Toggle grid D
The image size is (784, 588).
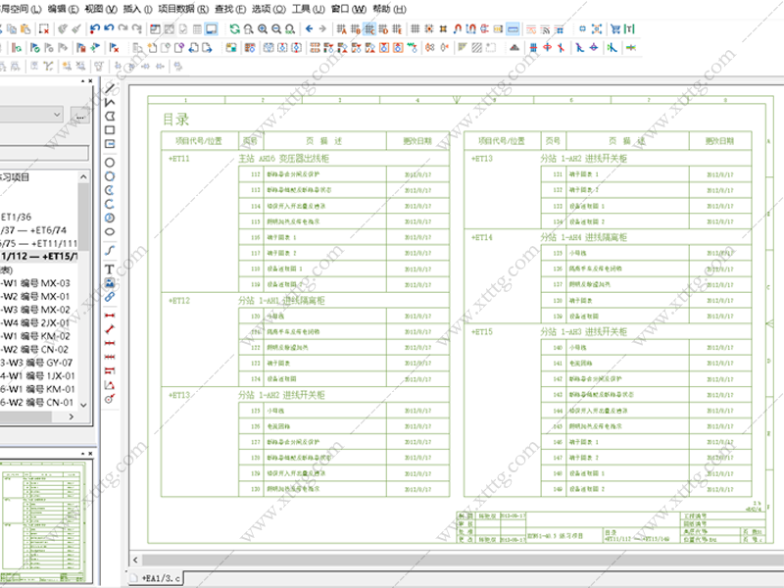(x=383, y=29)
